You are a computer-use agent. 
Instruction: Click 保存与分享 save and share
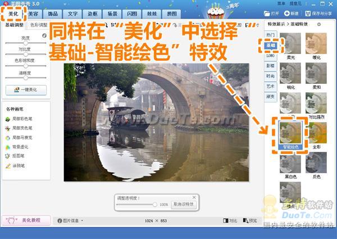317,13
